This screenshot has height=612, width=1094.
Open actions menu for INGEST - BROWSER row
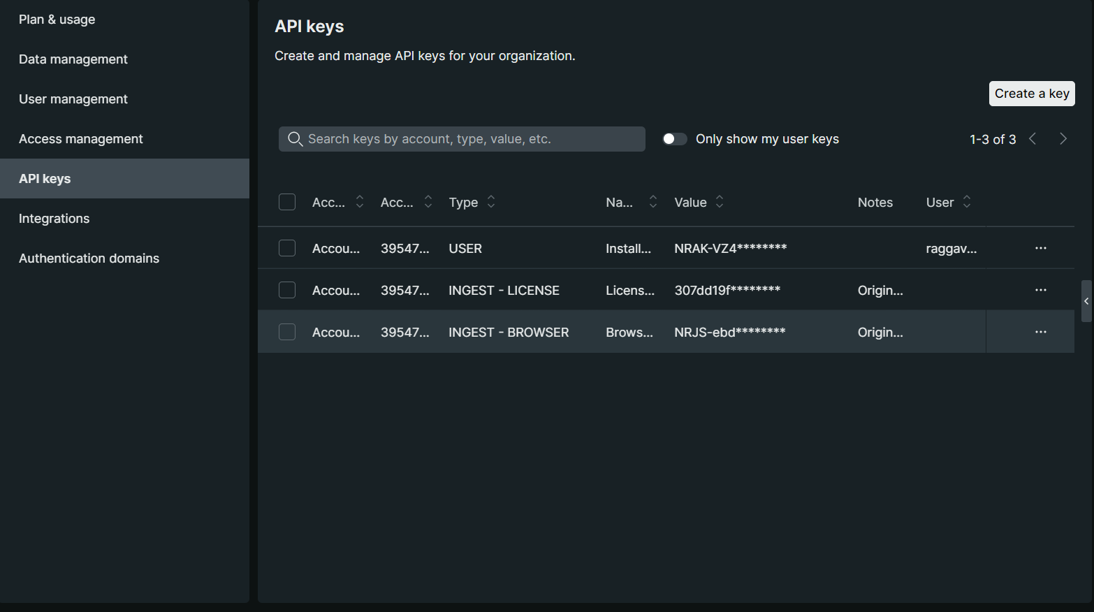coord(1040,332)
